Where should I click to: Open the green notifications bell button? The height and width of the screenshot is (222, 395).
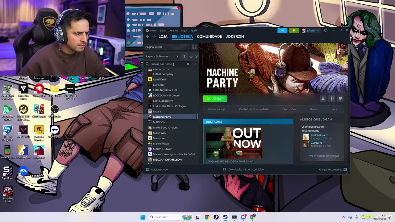(294, 31)
